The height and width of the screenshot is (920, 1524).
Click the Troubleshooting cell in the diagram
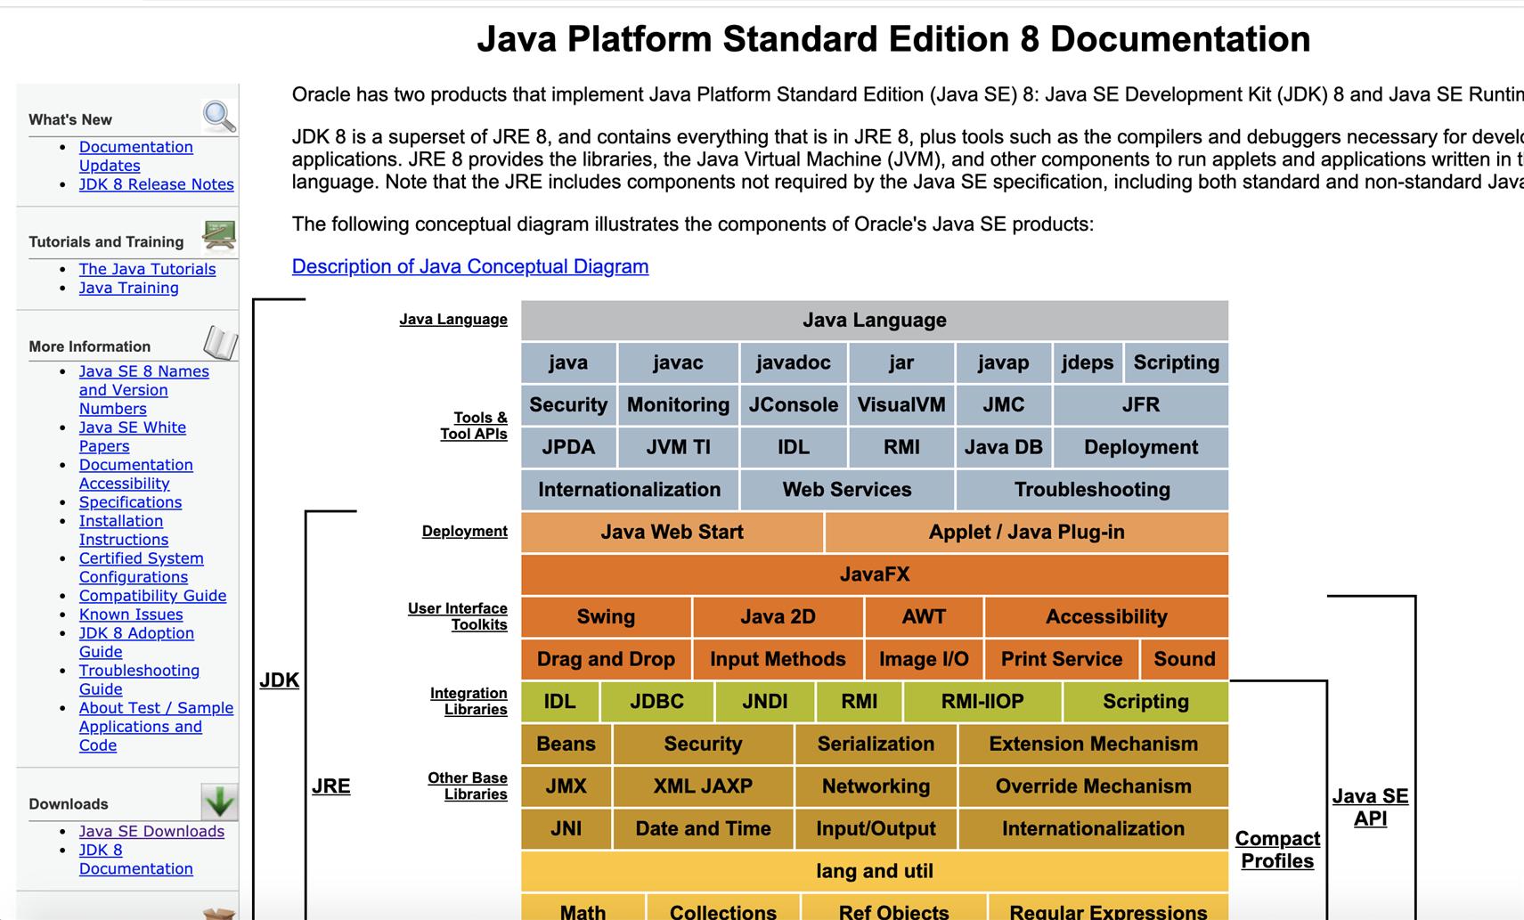[x=1092, y=489]
